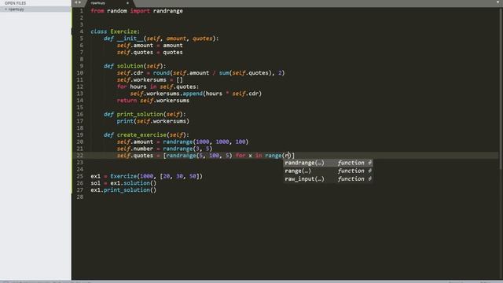
Task: Open the tab list dropdown arrow
Action: point(497,2)
